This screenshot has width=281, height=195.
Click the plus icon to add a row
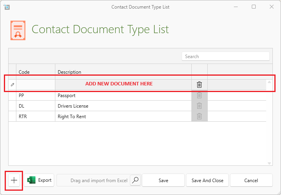click(x=14, y=180)
